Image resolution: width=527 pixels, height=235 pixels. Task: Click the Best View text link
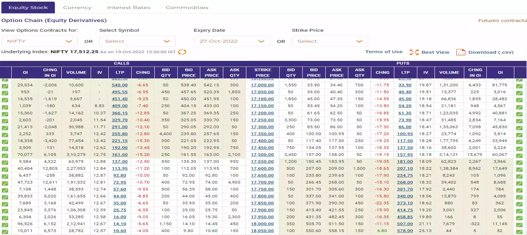(435, 52)
